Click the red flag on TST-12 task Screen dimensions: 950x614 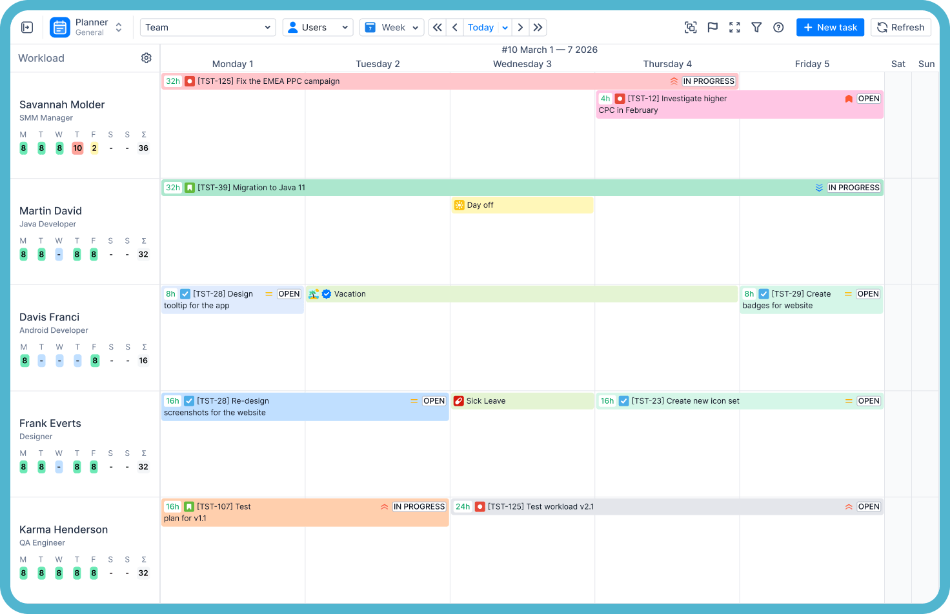(x=849, y=99)
